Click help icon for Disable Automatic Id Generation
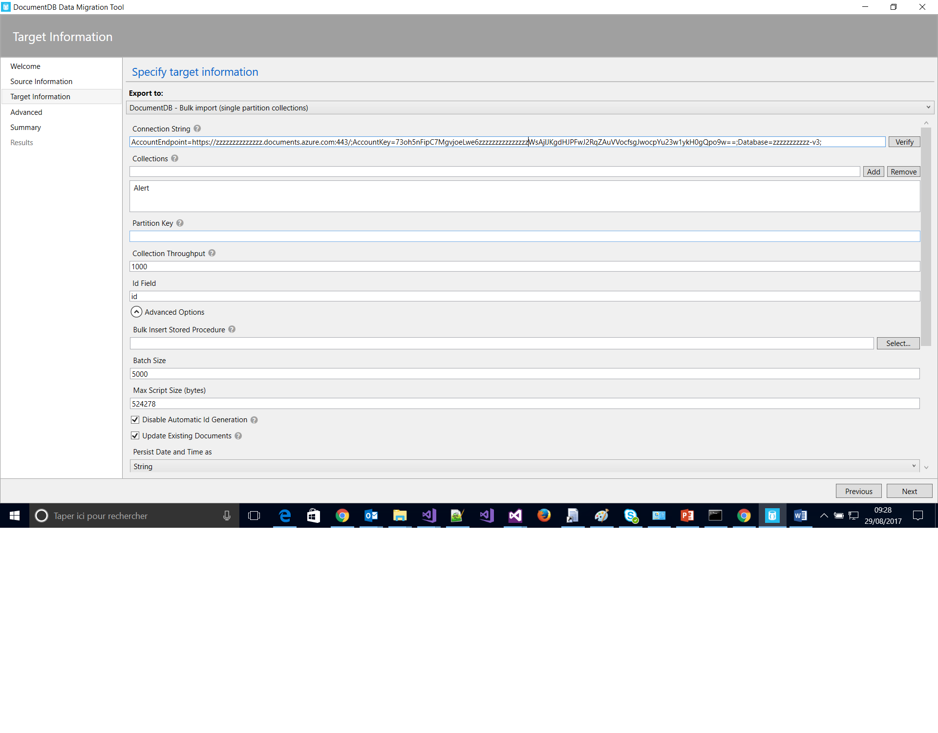The width and height of the screenshot is (938, 733). tap(254, 420)
